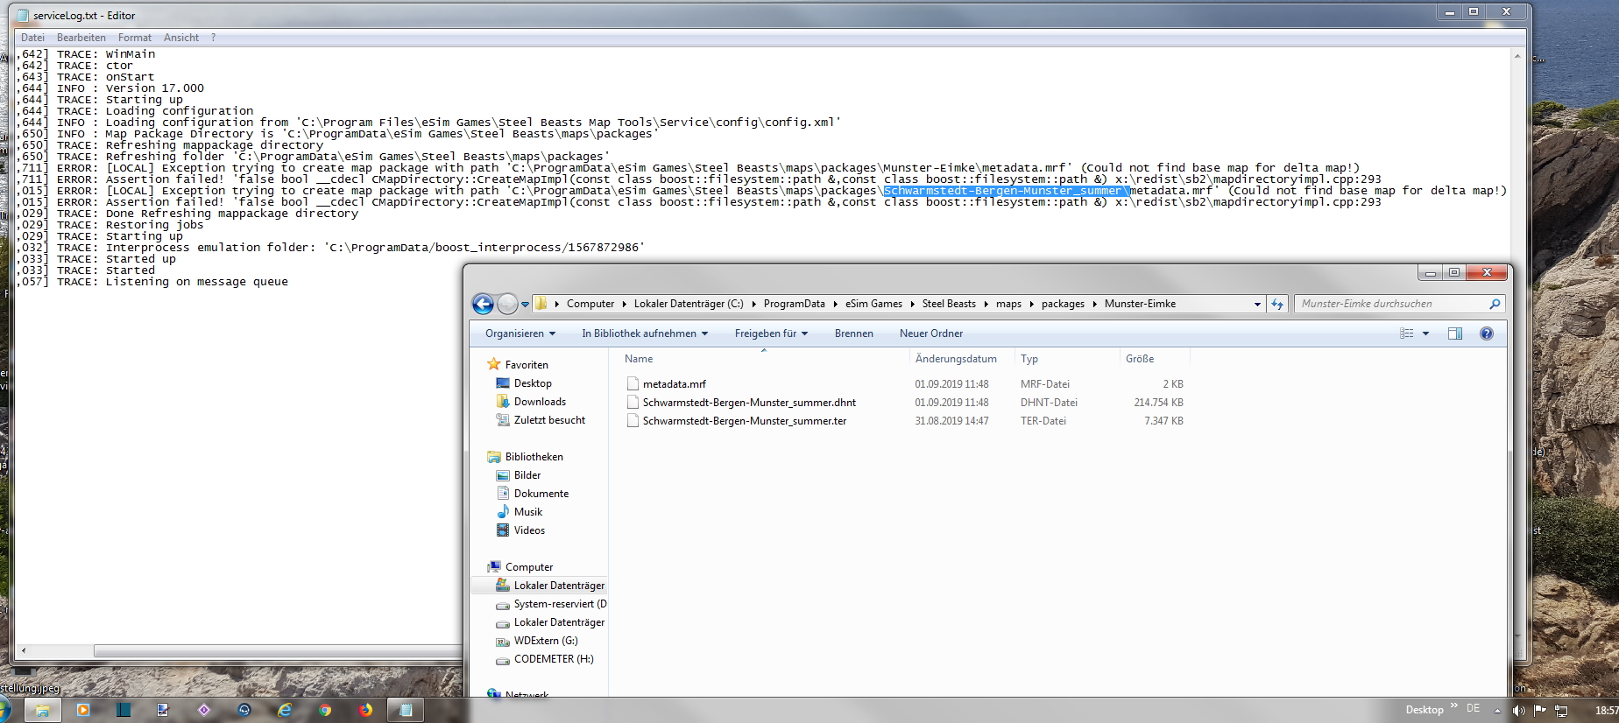Expand the 'Freigeben für' dropdown
Image resolution: width=1619 pixels, height=723 pixels.
771,333
